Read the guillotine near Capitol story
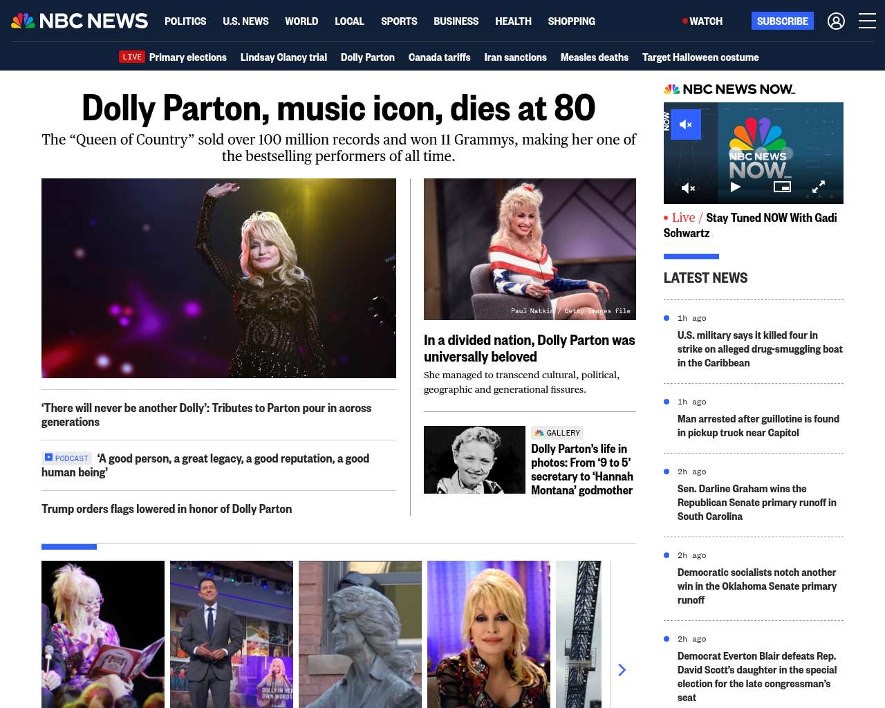The width and height of the screenshot is (885, 708). pos(758,426)
